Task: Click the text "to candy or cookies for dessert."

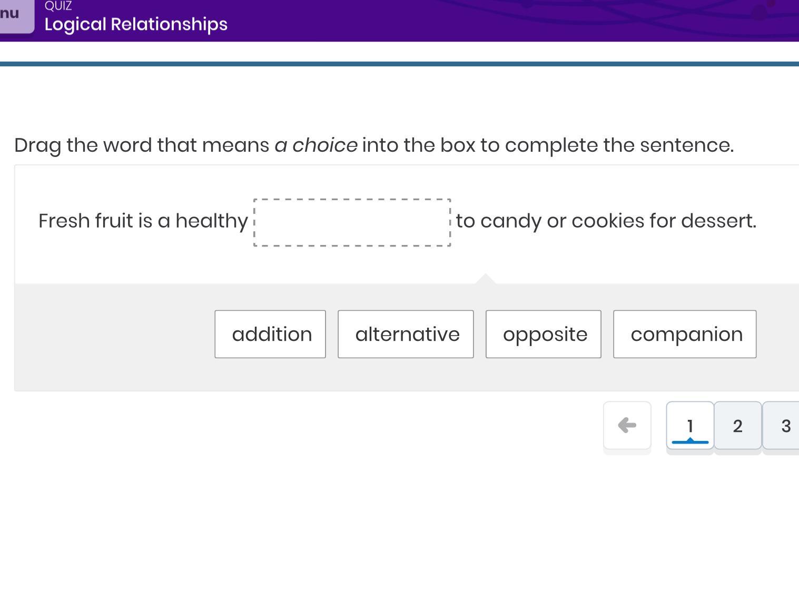Action: pyautogui.click(x=606, y=221)
